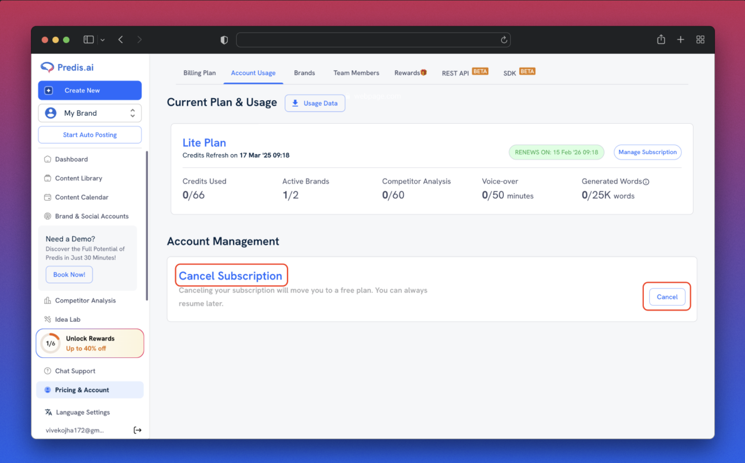Click the Content Calendar icon
The height and width of the screenshot is (463, 745).
point(48,197)
